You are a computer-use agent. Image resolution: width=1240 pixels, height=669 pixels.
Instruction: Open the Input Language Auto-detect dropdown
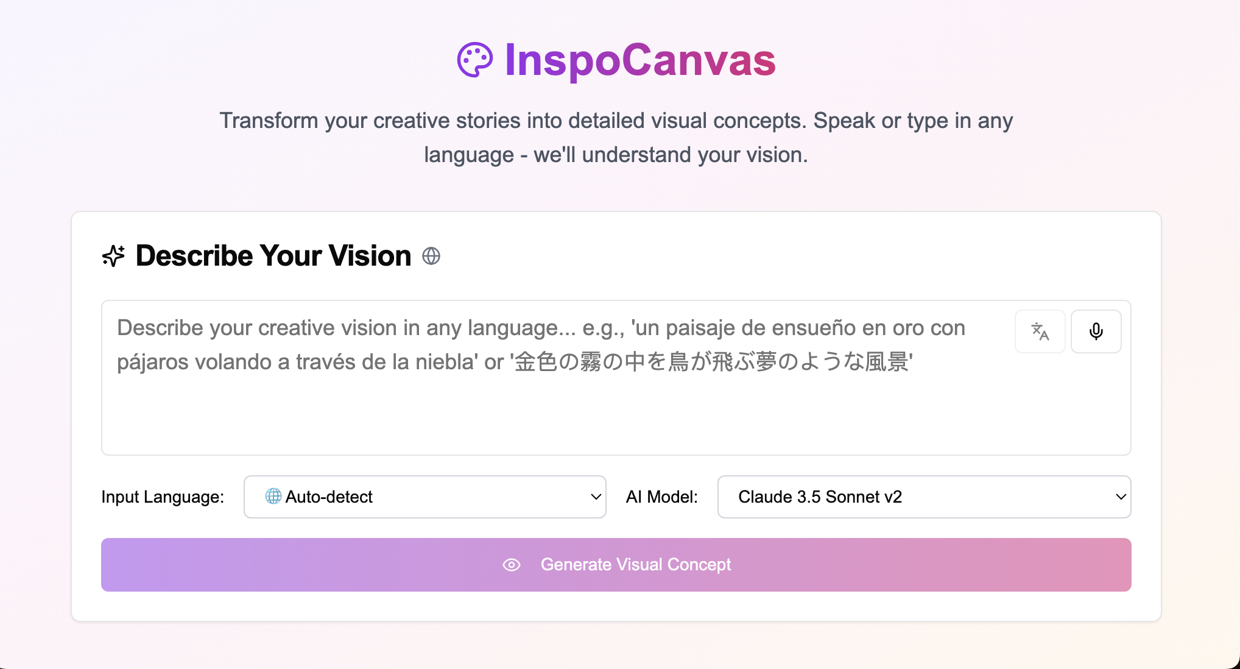[425, 497]
